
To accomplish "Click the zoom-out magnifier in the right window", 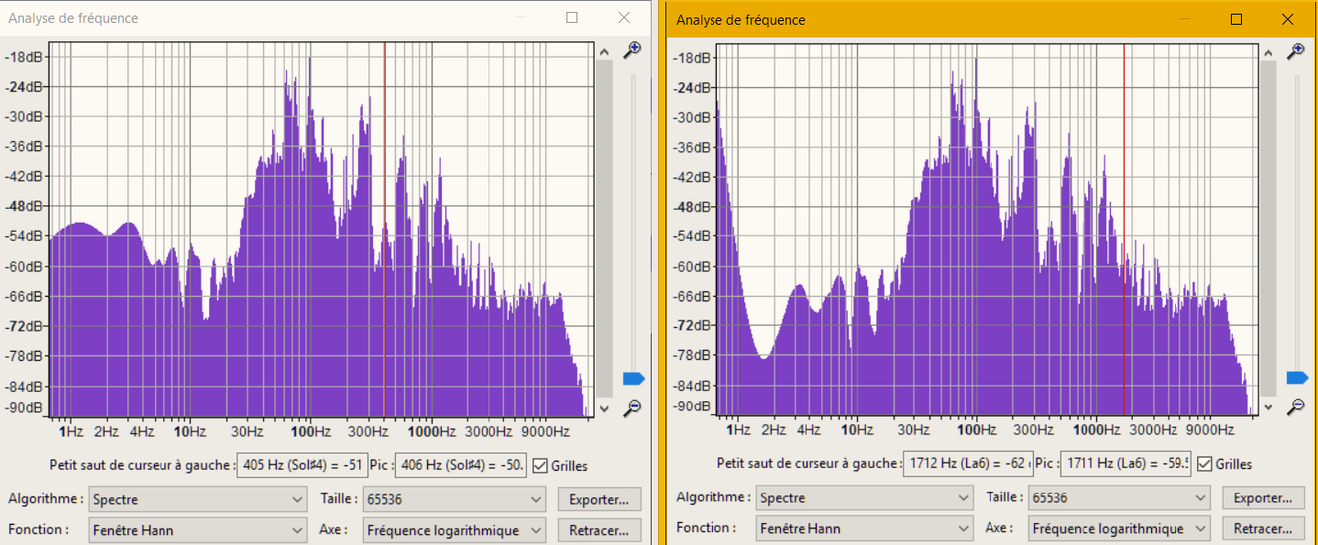I will click(1296, 406).
